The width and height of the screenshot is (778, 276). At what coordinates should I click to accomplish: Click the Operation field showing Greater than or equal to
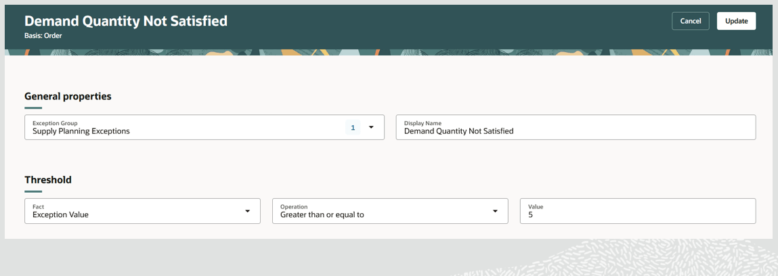[390, 211]
